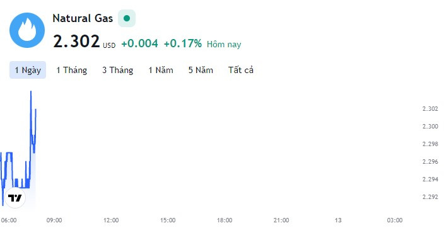444x228 pixels.
Task: Show the Tất cả full history
Action: pos(241,70)
